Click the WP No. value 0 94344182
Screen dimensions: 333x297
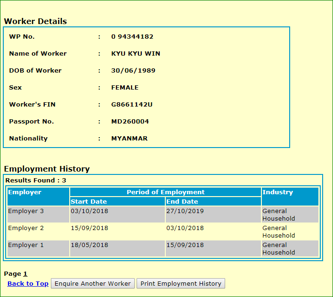pos(132,37)
